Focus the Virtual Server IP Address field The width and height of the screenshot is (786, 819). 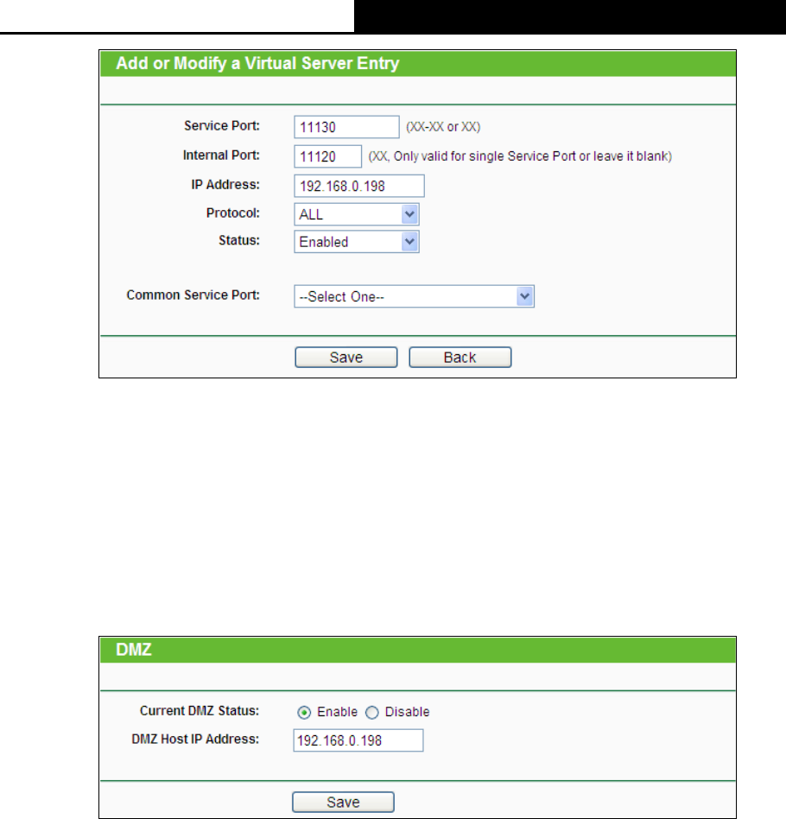358,186
